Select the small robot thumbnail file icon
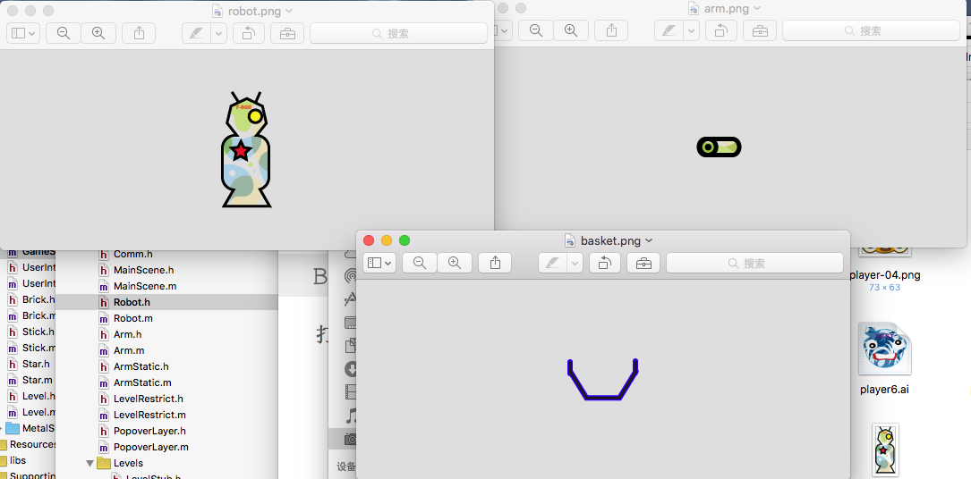Screen dimensions: 971x479 [884, 450]
